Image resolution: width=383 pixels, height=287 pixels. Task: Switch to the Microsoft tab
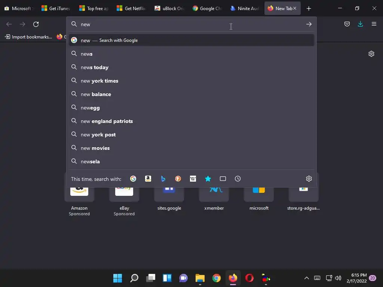19,8
